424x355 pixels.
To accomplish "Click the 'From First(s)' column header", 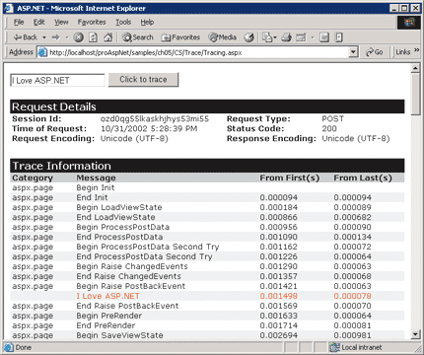I will click(290, 177).
